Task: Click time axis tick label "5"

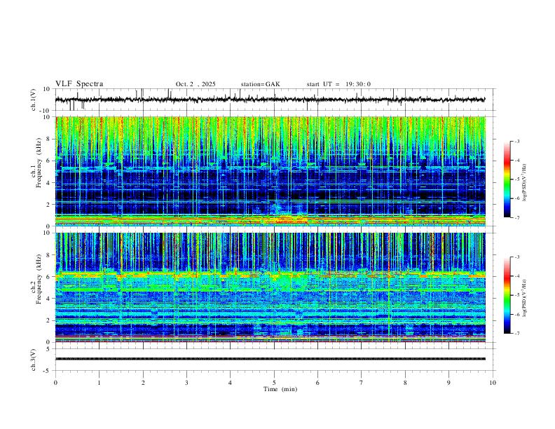Action: [274, 383]
